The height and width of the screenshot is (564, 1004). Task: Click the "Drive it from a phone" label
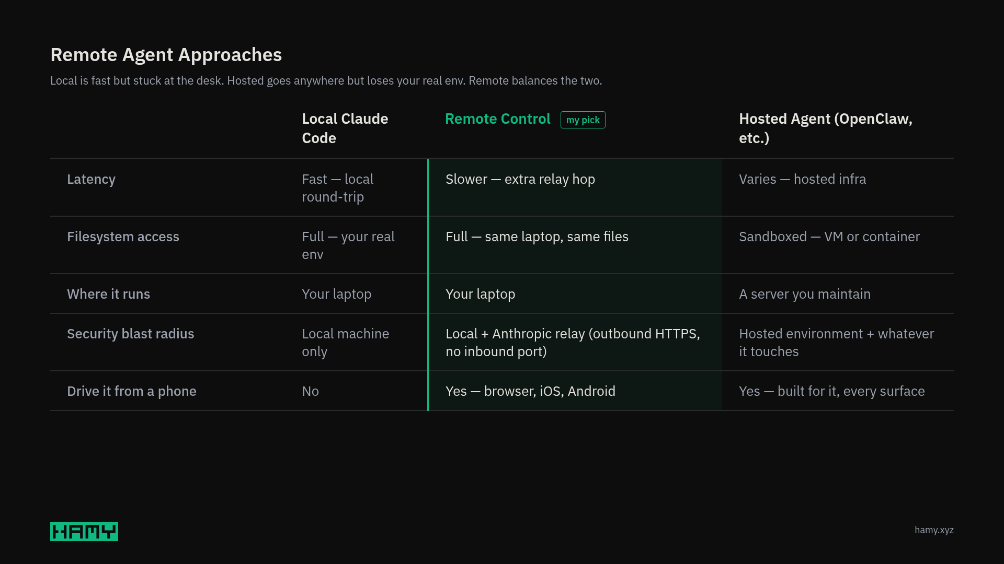[131, 391]
